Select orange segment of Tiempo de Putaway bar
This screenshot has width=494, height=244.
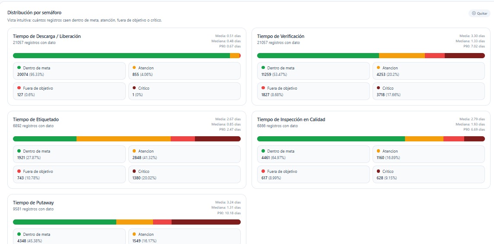(134, 222)
